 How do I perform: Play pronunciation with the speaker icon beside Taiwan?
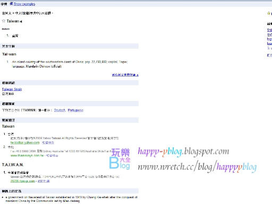pyautogui.click(x=21, y=21)
